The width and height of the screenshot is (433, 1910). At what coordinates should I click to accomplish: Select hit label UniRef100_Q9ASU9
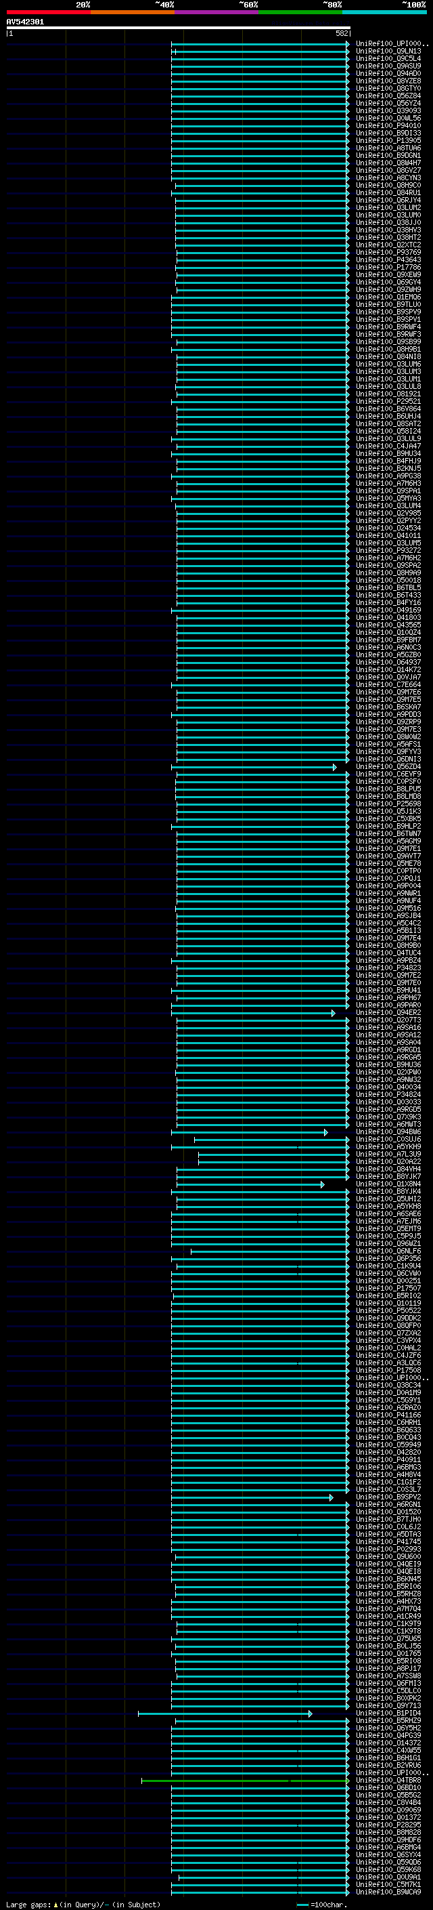[388, 66]
